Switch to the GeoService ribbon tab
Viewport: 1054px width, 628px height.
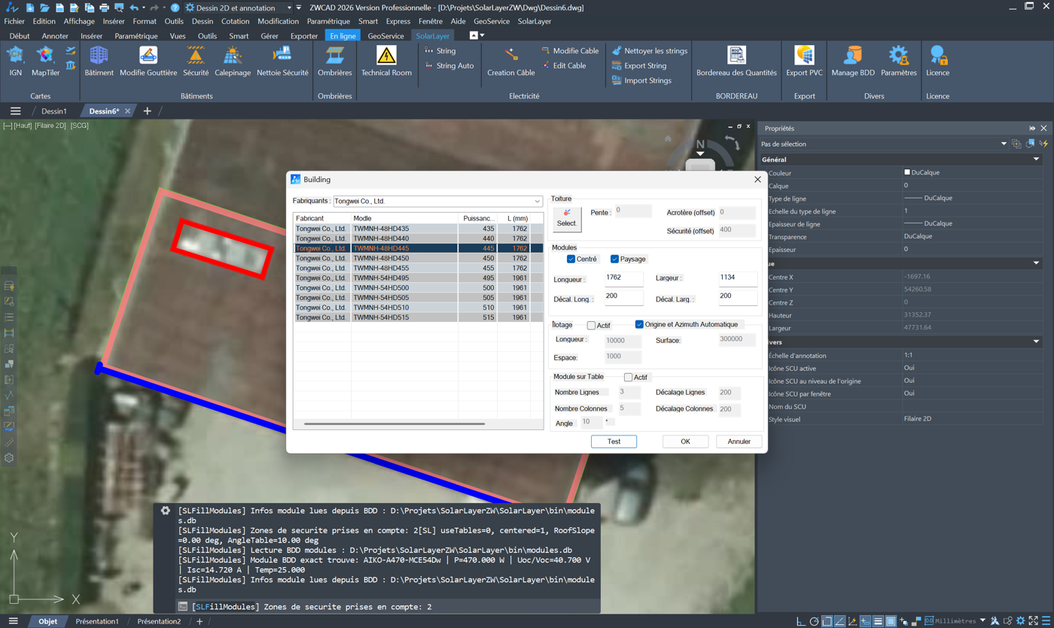pyautogui.click(x=385, y=35)
